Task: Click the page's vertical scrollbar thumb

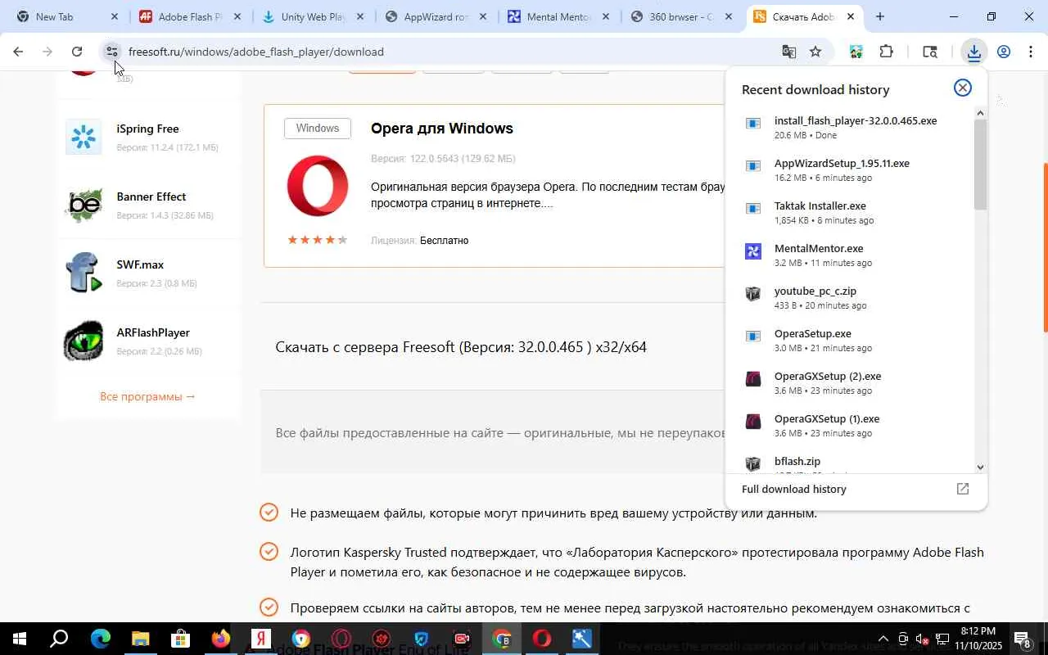Action: 1045,247
